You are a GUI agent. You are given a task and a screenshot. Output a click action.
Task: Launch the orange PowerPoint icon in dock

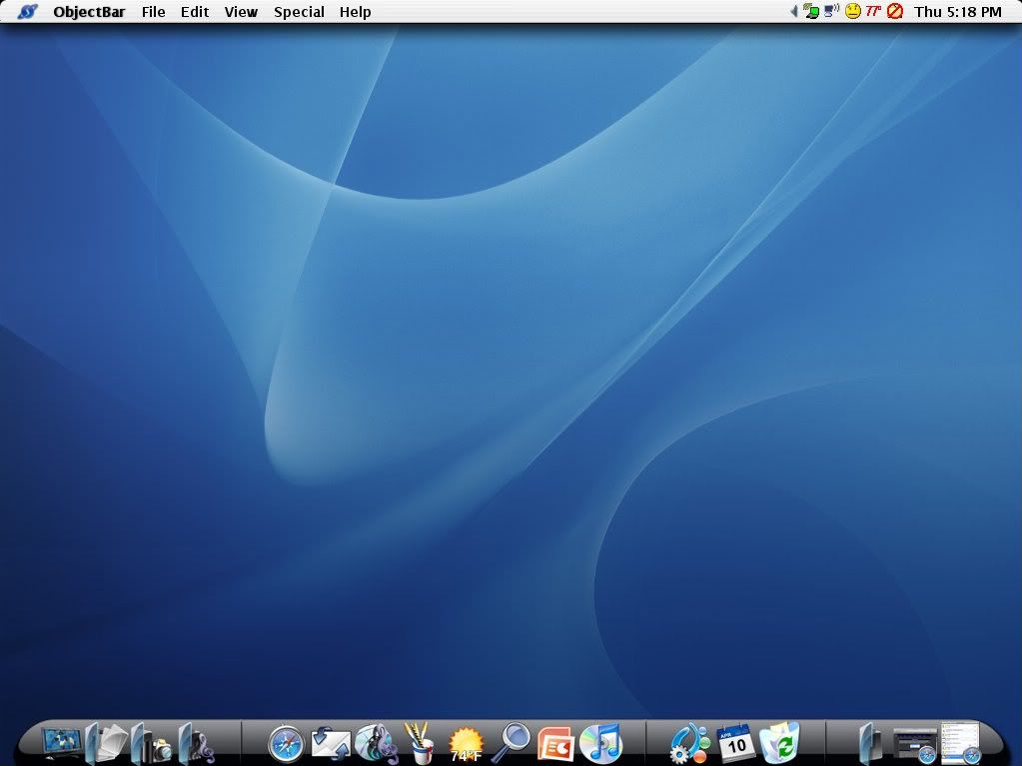tap(555, 744)
